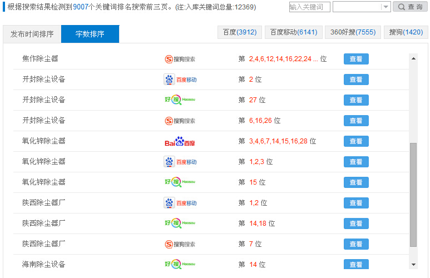Click the scrollbar up arrow
This screenshot has height=278, width=430.
coord(413,58)
